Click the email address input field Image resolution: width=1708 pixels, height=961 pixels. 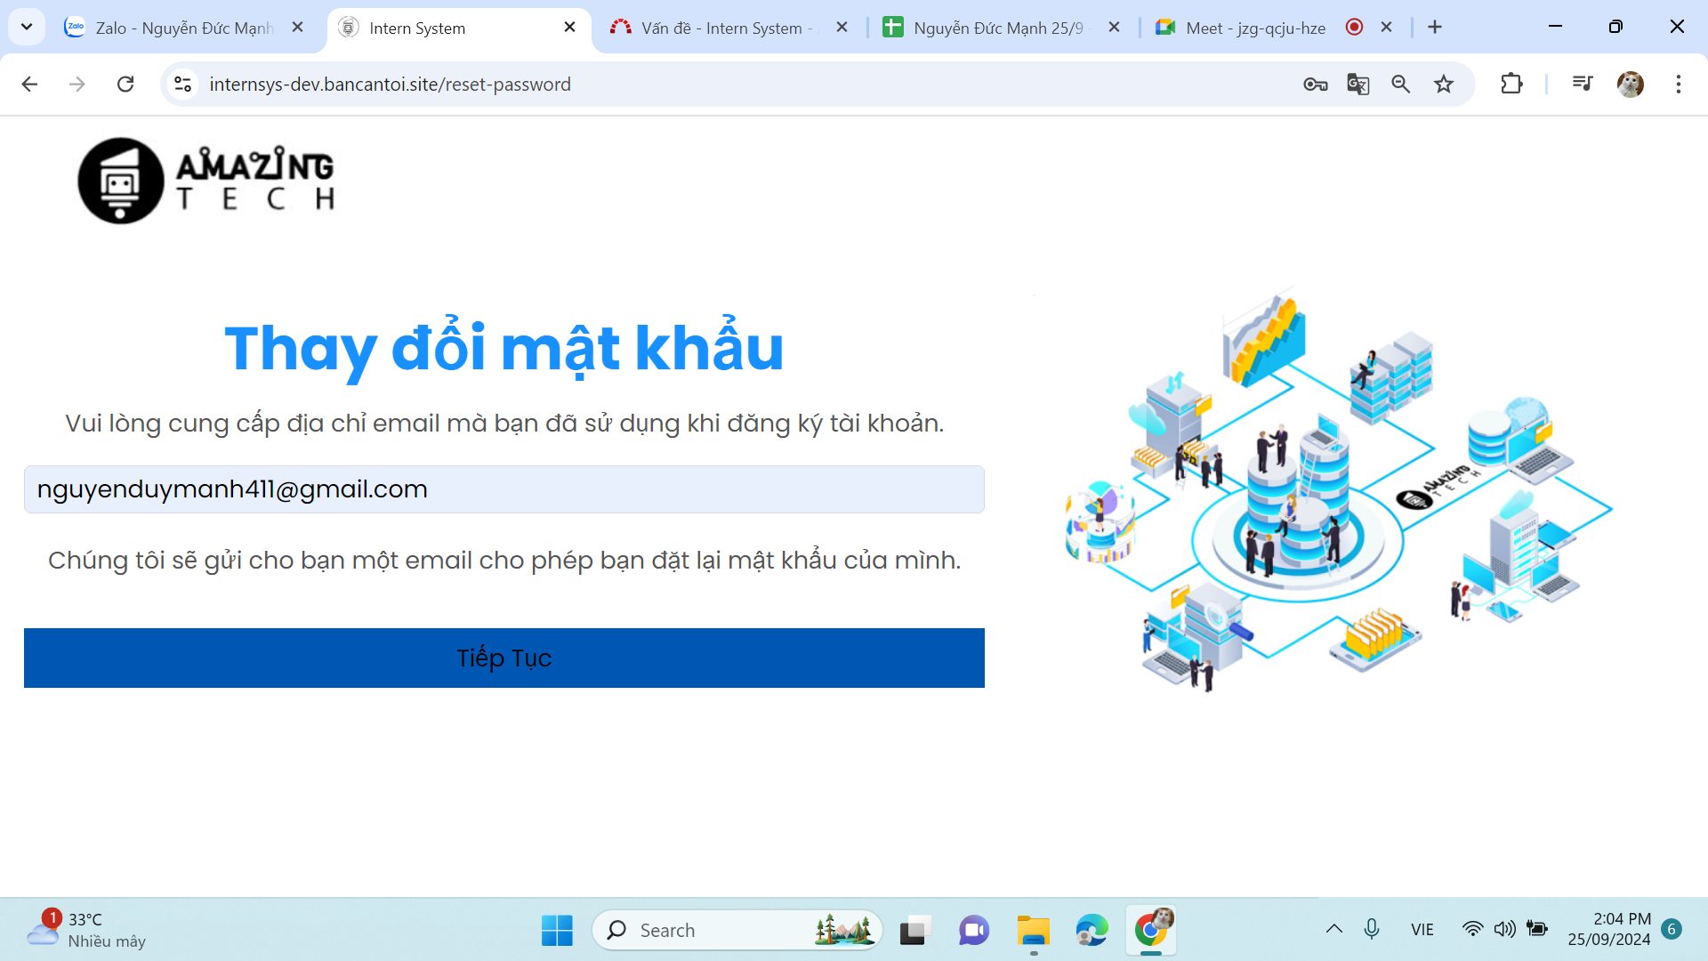point(504,489)
